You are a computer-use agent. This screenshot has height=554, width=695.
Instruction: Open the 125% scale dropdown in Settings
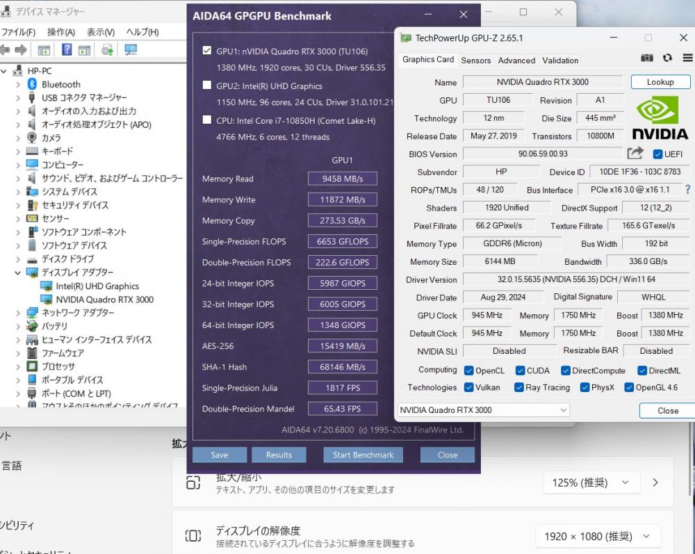[x=591, y=482]
